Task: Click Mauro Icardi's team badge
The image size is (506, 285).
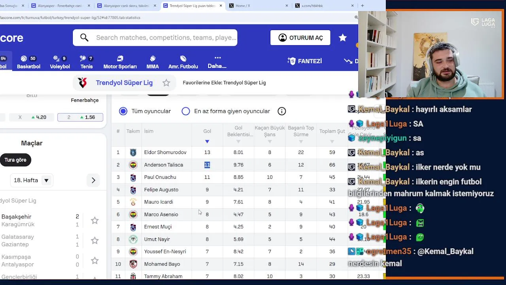Action: [x=133, y=202]
